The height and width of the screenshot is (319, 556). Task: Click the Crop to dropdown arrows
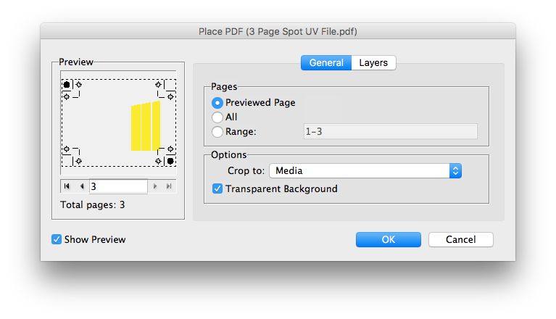click(x=456, y=171)
